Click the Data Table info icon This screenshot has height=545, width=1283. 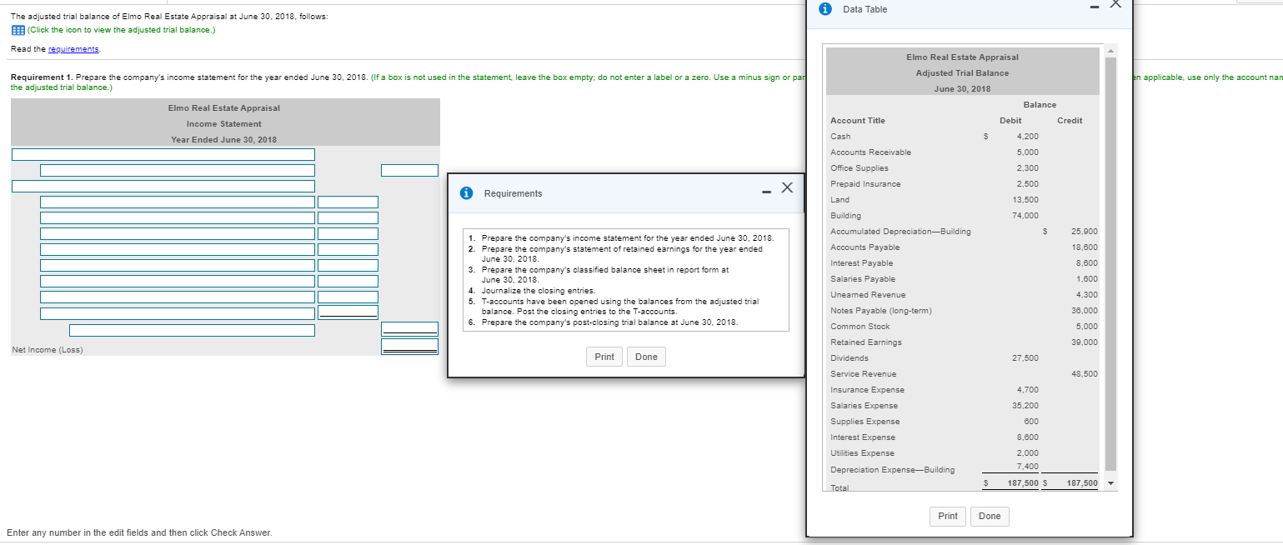pyautogui.click(x=825, y=9)
